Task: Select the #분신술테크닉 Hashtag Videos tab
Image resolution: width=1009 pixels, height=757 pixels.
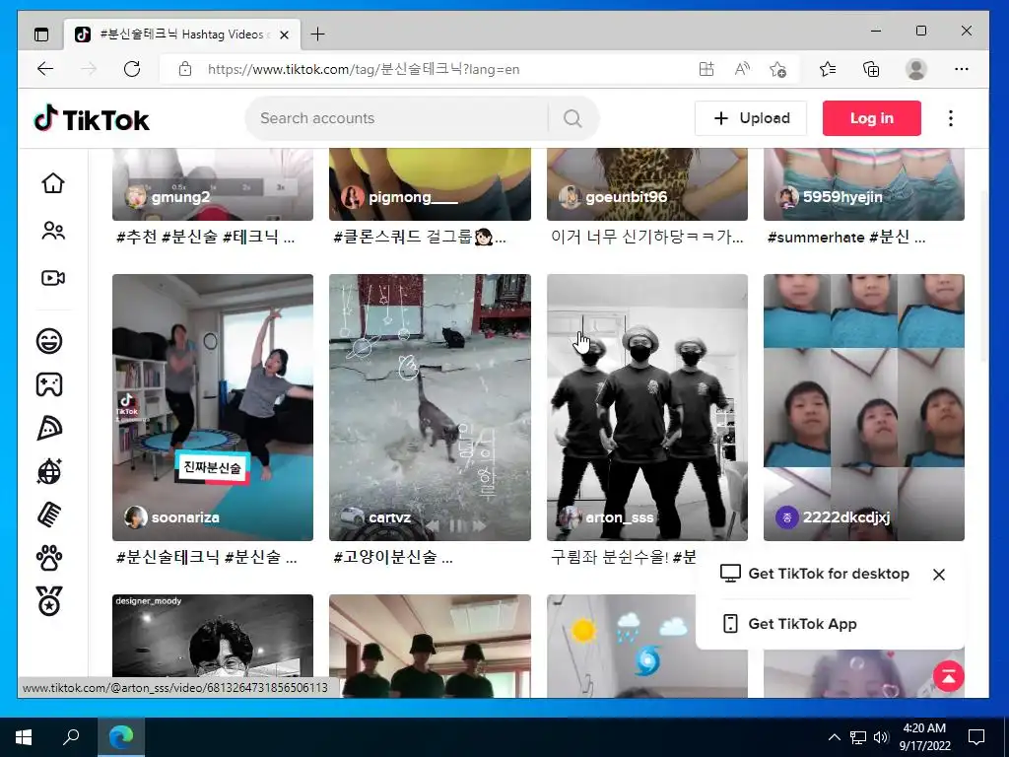Action: (x=182, y=34)
